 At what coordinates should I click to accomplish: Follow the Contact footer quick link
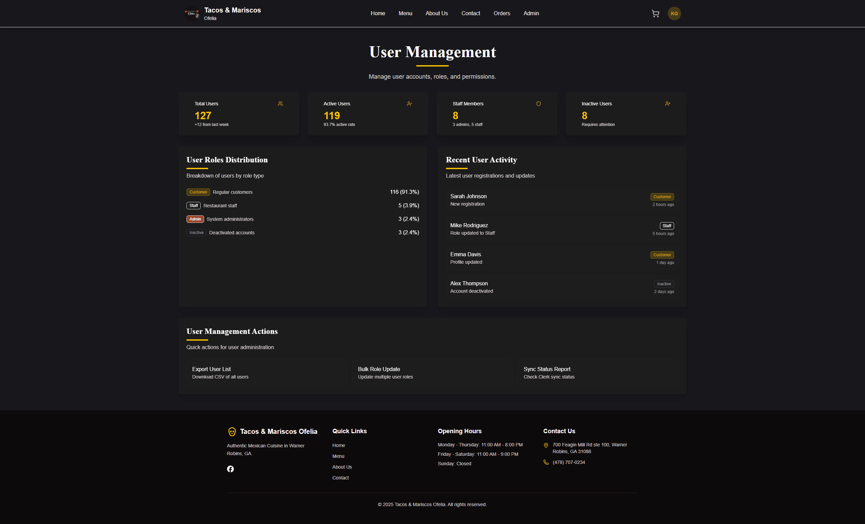[x=340, y=478]
